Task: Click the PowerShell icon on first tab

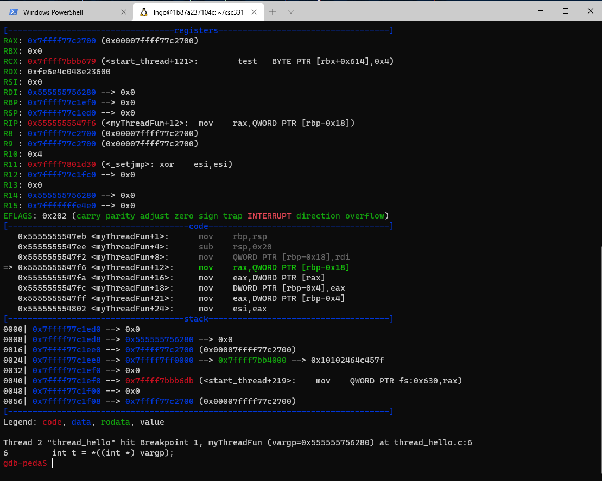Action: click(x=14, y=12)
